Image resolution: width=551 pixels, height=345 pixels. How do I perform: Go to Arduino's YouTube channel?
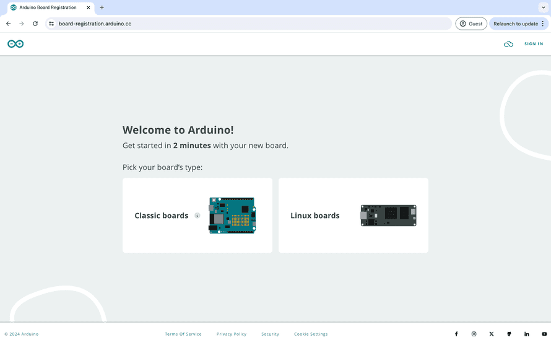[x=544, y=334]
